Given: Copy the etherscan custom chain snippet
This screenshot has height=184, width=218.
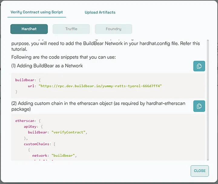Looking at the screenshot, I should (199, 106).
